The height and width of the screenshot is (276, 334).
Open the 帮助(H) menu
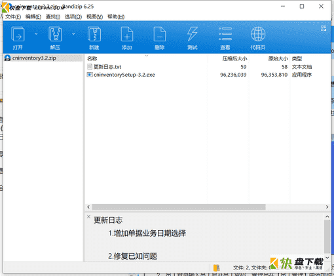point(116,17)
